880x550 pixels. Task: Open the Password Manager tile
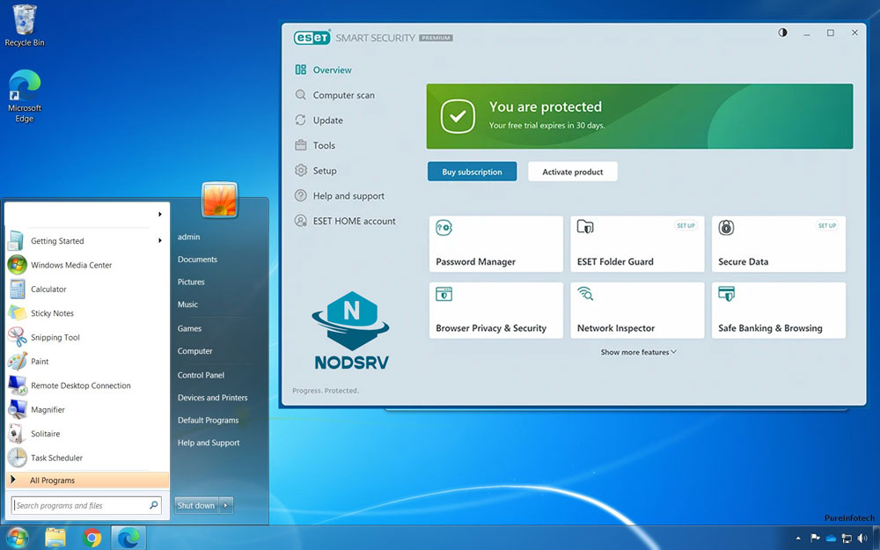(495, 244)
